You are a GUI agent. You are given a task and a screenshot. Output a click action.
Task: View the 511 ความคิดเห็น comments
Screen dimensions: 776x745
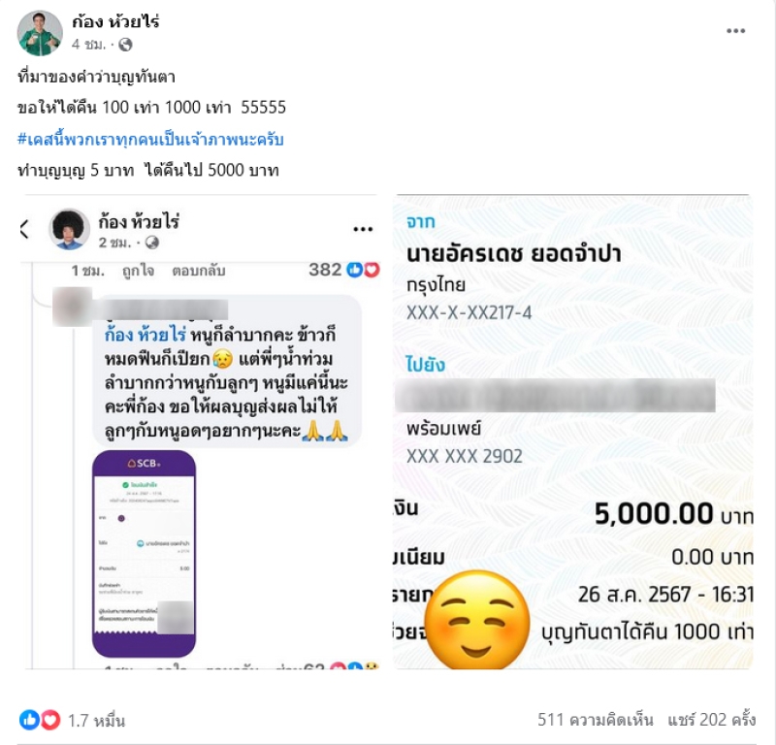click(x=596, y=719)
